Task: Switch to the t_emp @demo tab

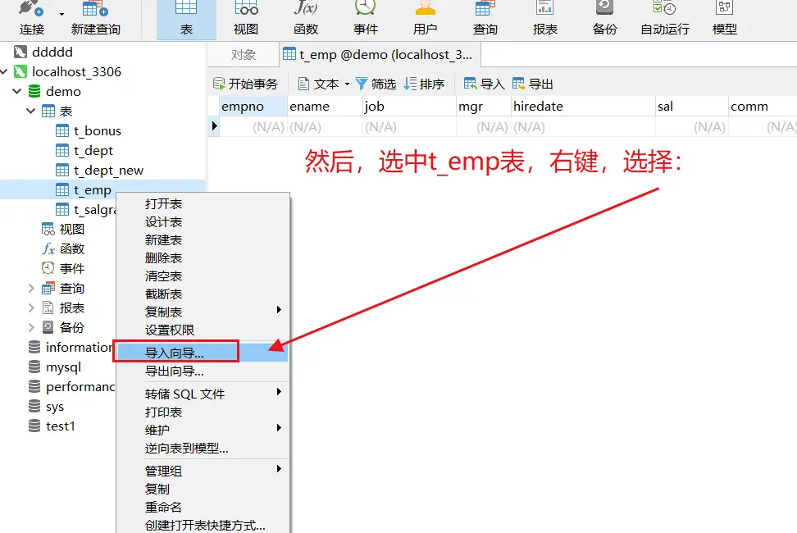Action: [380, 55]
